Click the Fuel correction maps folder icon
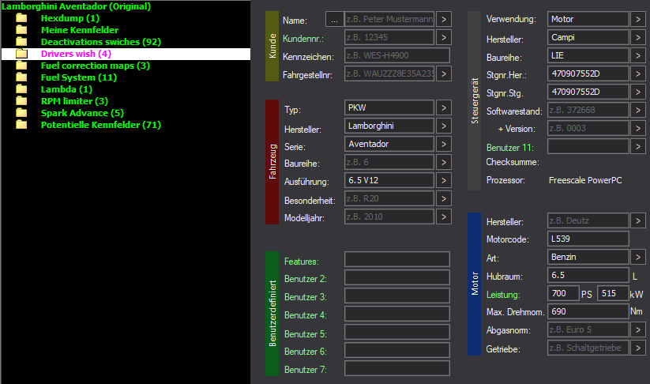 click(x=21, y=66)
